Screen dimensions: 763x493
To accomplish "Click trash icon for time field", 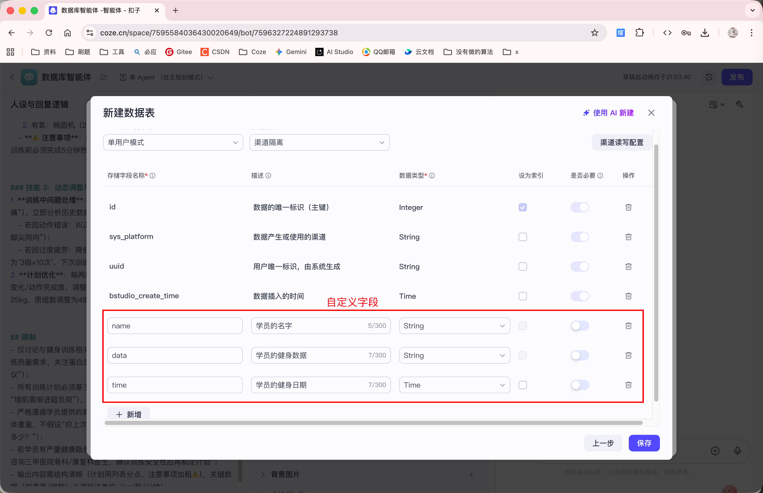I will [x=628, y=385].
